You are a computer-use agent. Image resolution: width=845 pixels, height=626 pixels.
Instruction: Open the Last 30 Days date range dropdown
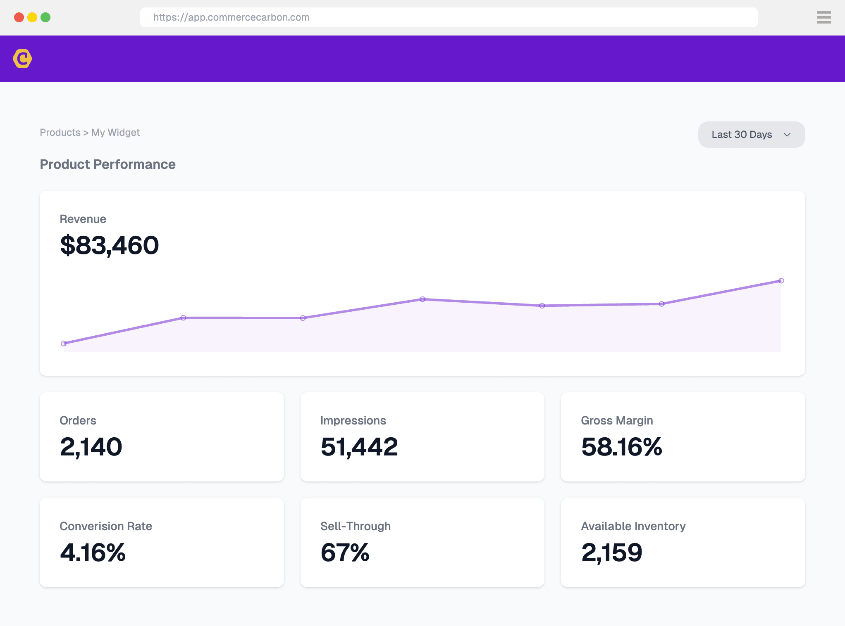coord(751,135)
